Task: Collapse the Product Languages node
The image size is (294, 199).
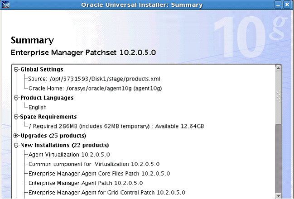Action: pyautogui.click(x=16, y=98)
